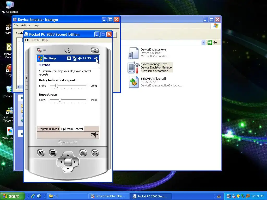Click the Go button in Explorer
The image size is (267, 200).
[212, 42]
